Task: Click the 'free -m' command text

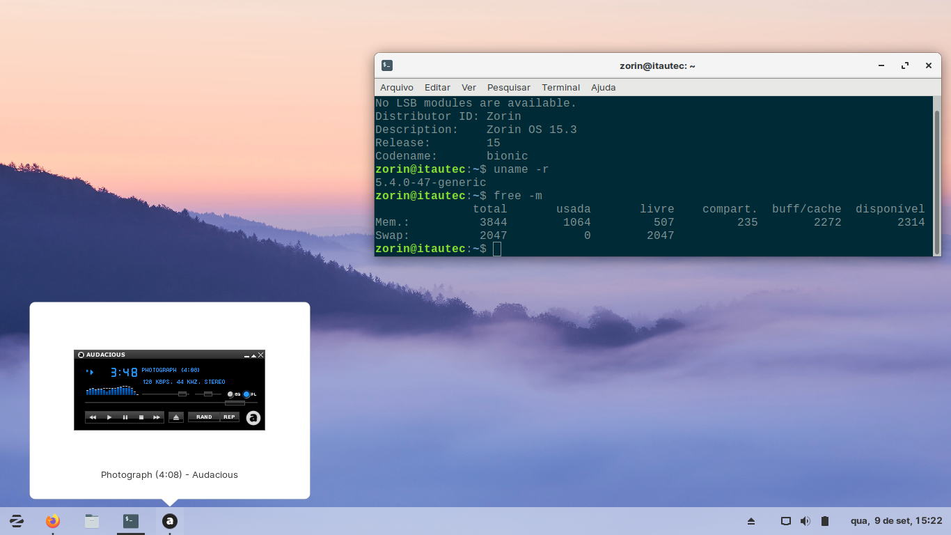Action: coord(518,196)
